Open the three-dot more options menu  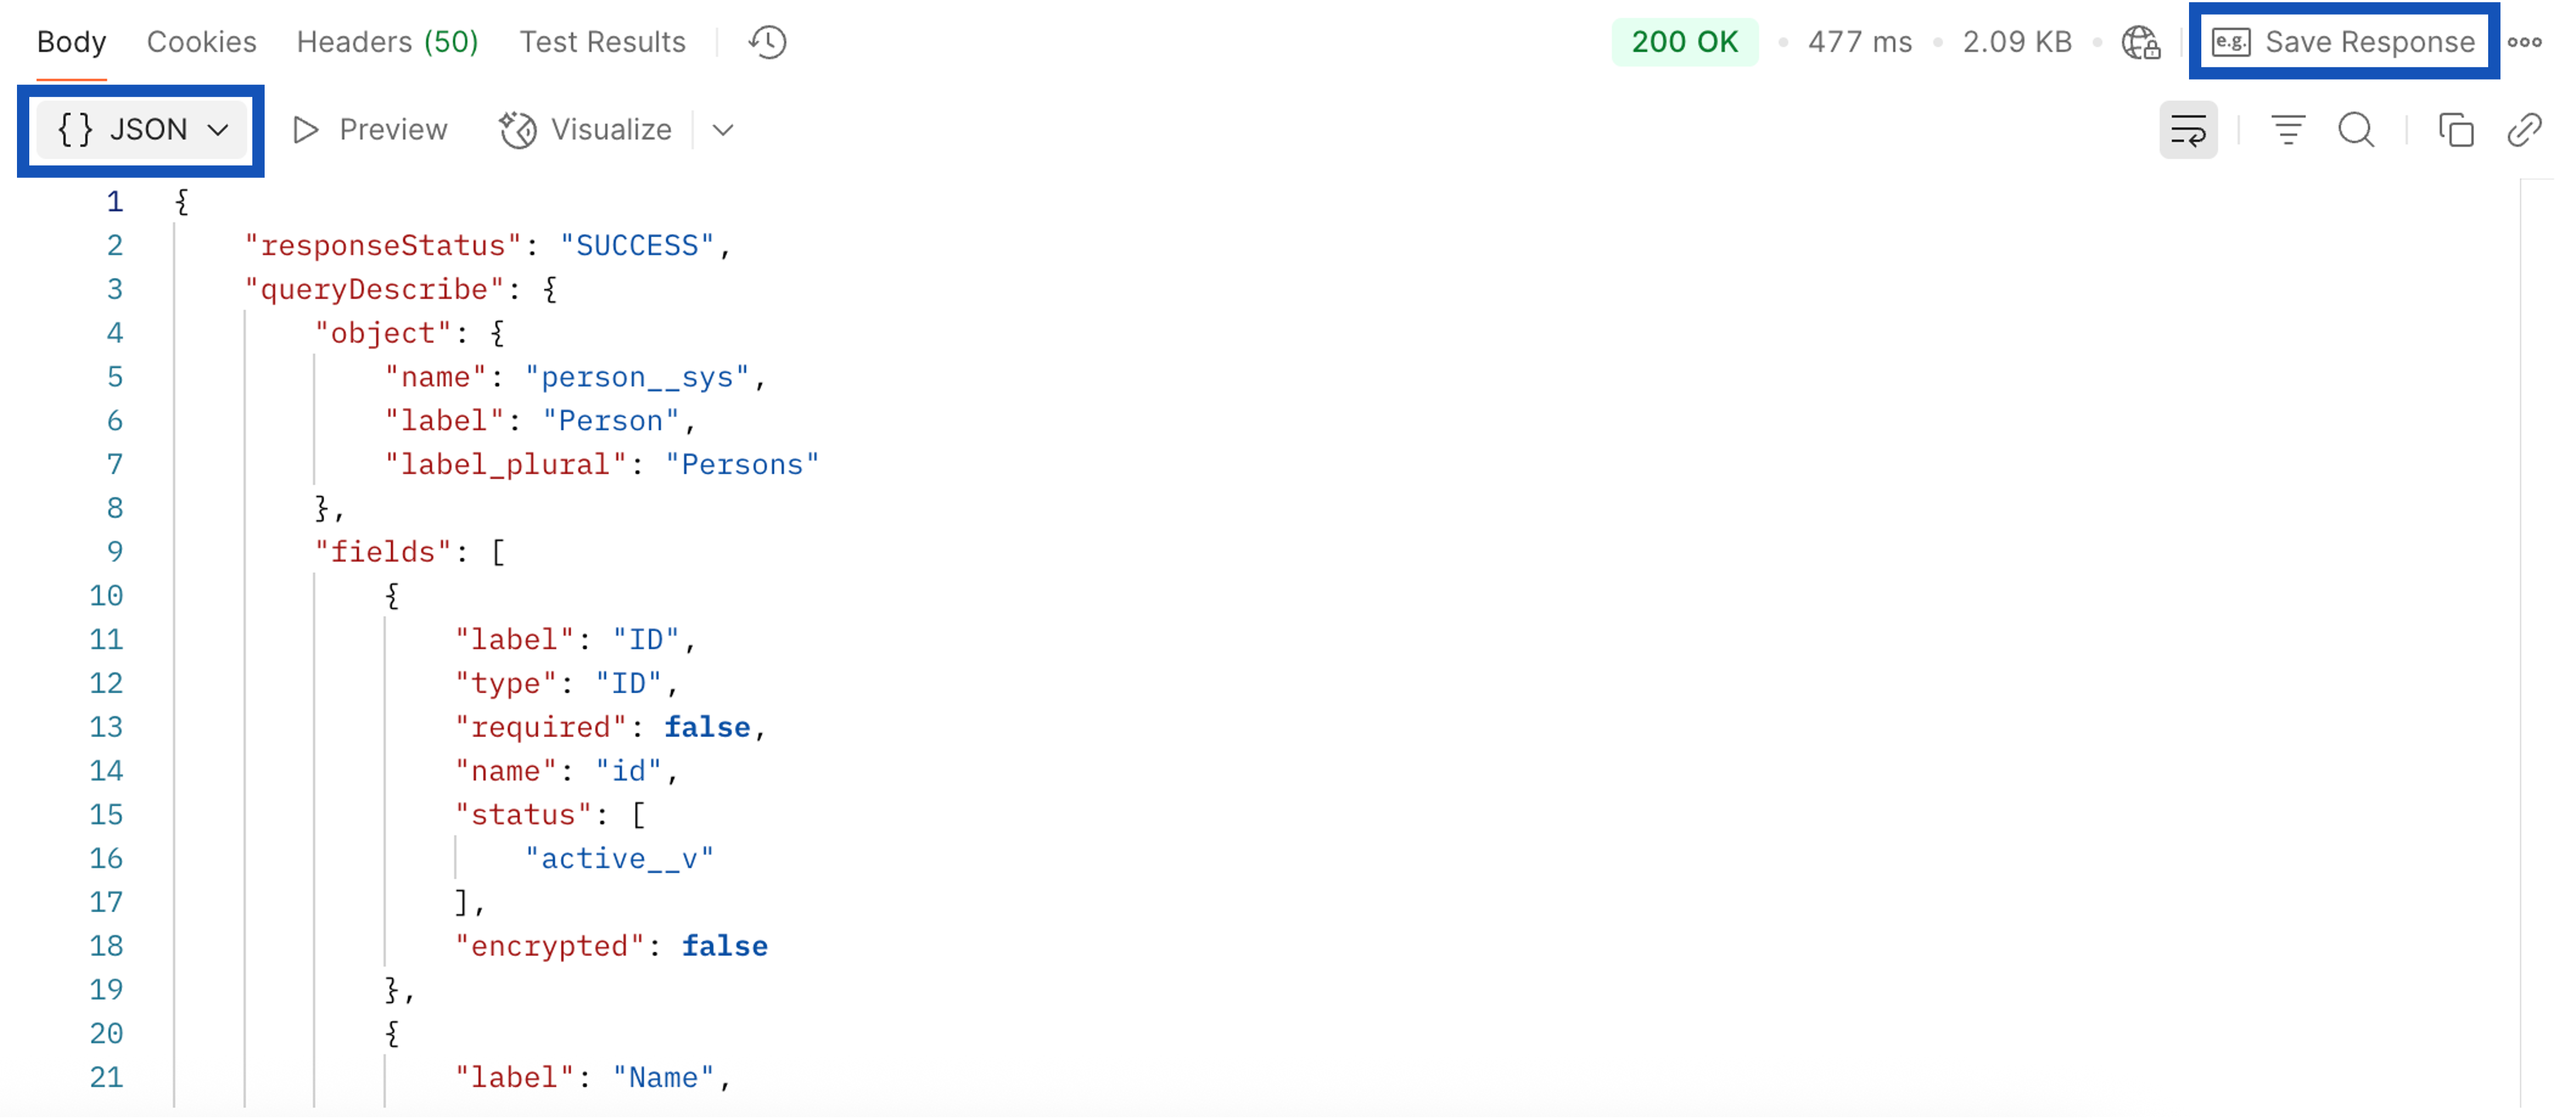pyautogui.click(x=2524, y=42)
